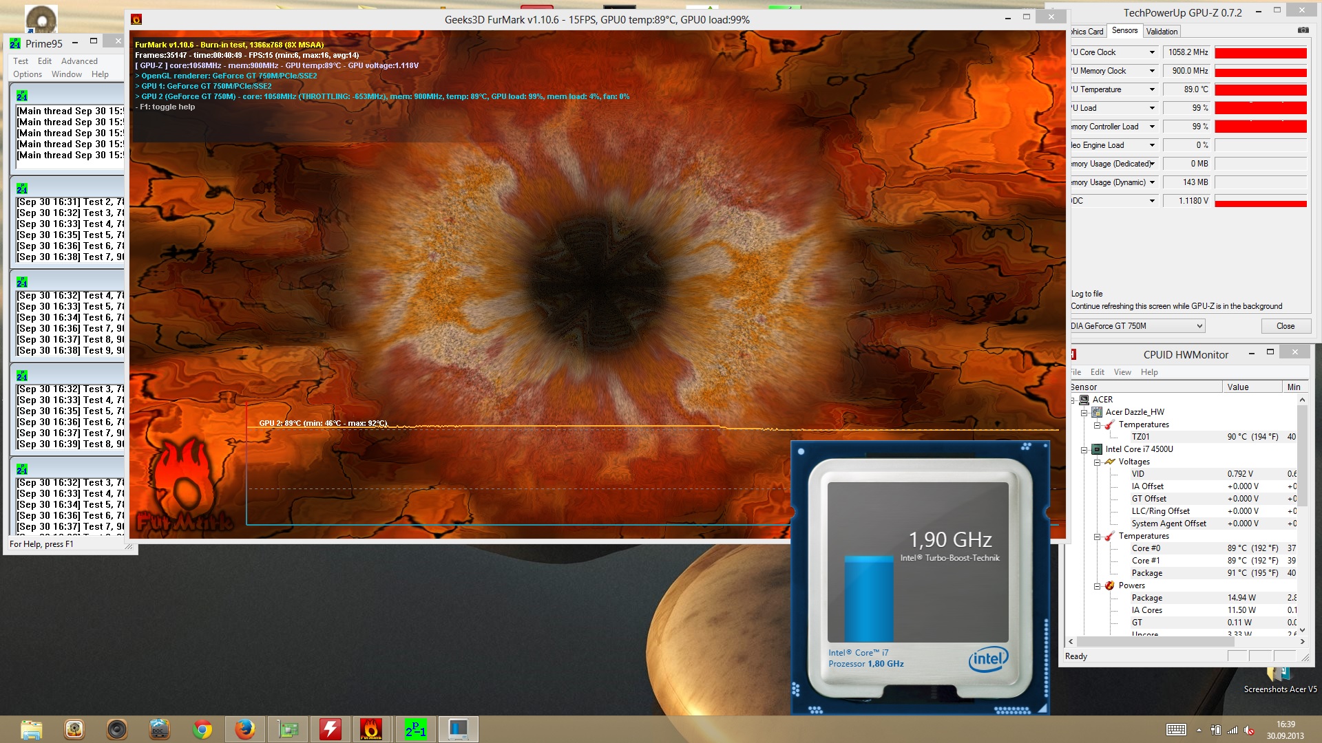Open the network status tray icon
This screenshot has height=743, width=1322.
click(x=1232, y=730)
